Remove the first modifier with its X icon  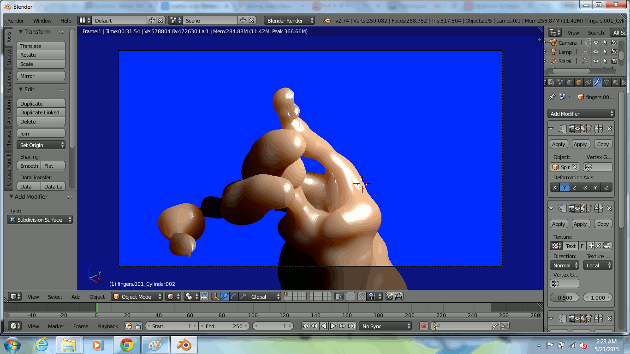pos(609,129)
